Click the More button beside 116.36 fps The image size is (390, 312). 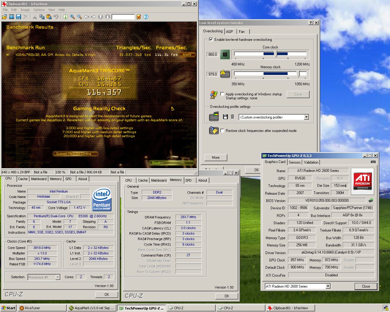[187, 55]
